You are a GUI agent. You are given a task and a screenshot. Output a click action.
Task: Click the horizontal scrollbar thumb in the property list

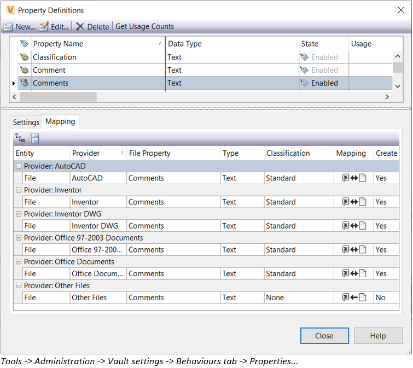58,97
